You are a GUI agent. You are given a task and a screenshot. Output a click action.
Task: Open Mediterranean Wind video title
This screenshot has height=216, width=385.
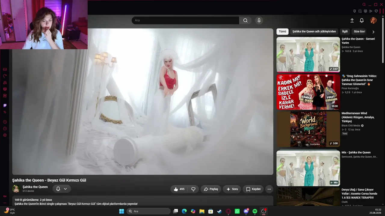358,117
